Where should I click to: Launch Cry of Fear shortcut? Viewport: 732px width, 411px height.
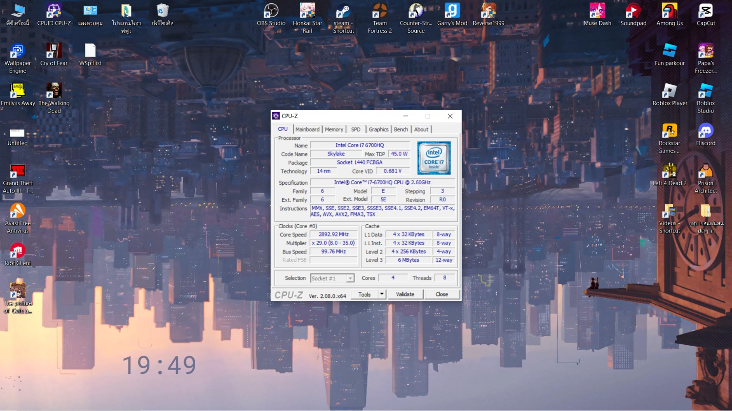tap(54, 55)
